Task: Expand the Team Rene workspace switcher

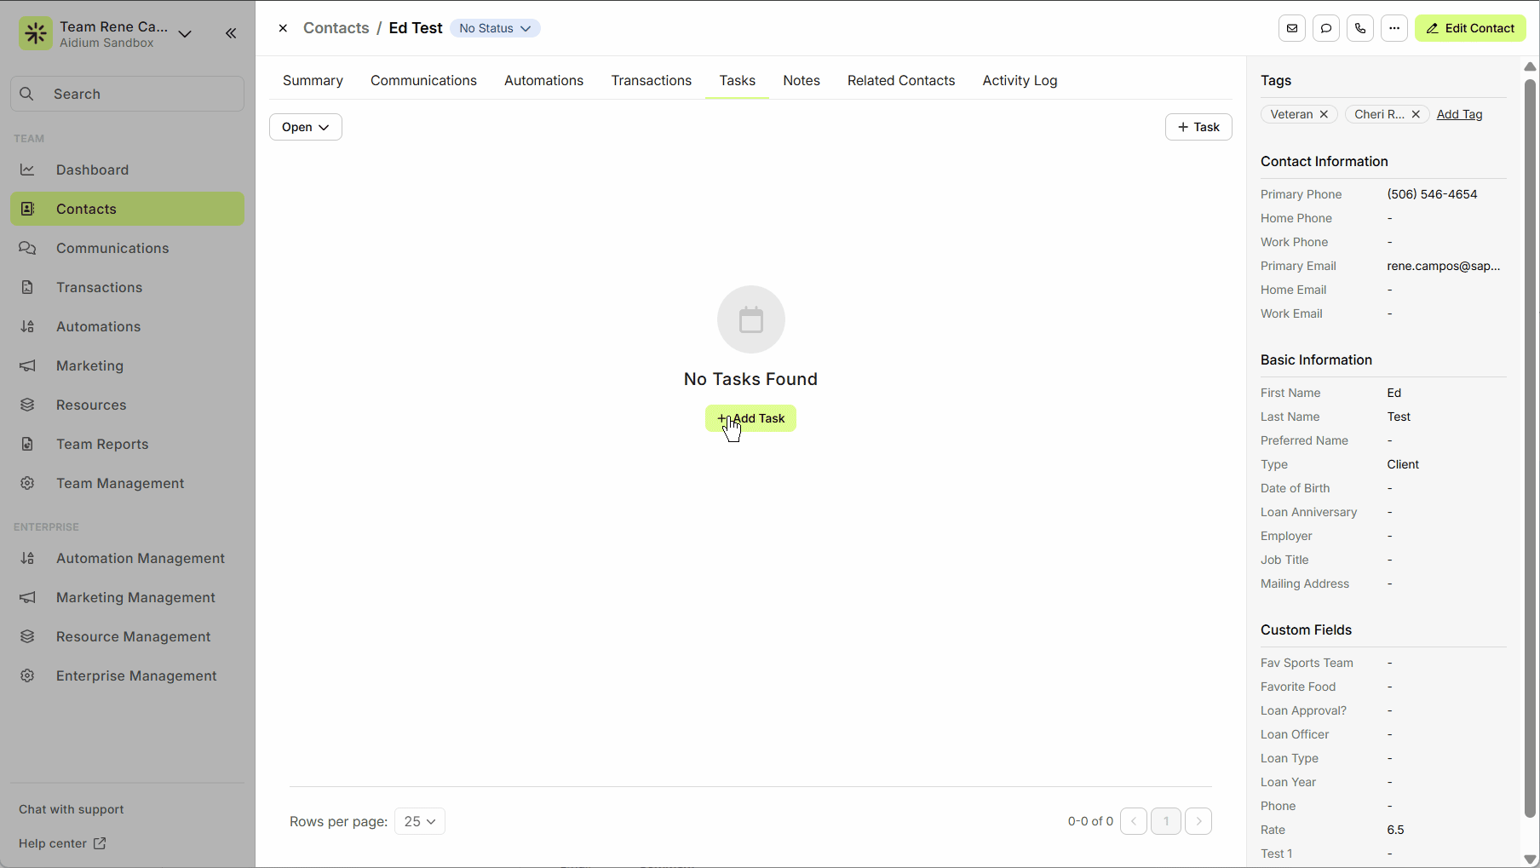Action: [185, 34]
